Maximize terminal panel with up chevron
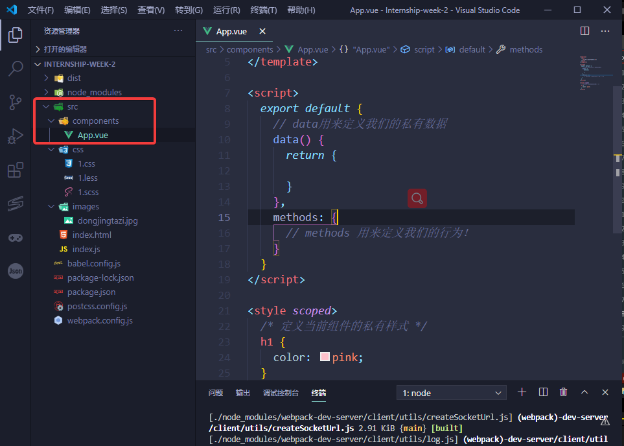Image resolution: width=624 pixels, height=446 pixels. [x=584, y=392]
